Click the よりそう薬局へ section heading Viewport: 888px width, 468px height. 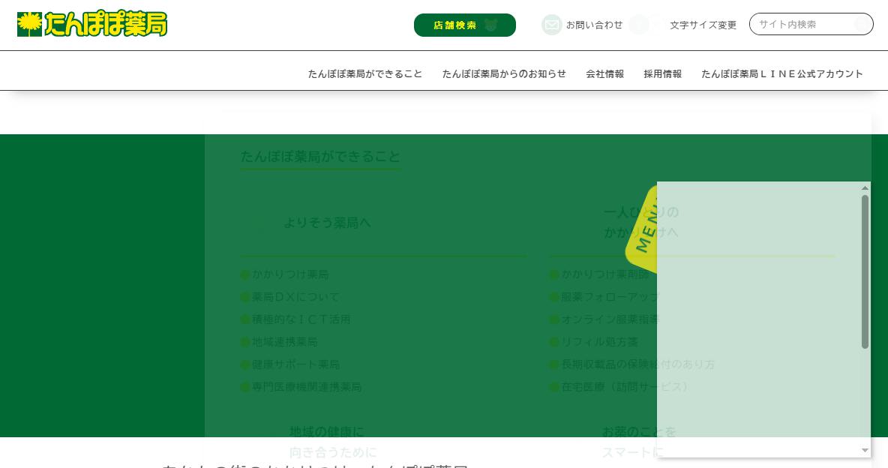[327, 223]
